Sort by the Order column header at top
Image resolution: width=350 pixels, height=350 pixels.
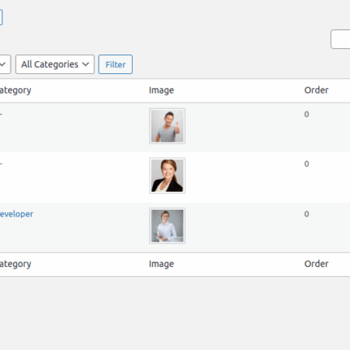[x=317, y=90]
